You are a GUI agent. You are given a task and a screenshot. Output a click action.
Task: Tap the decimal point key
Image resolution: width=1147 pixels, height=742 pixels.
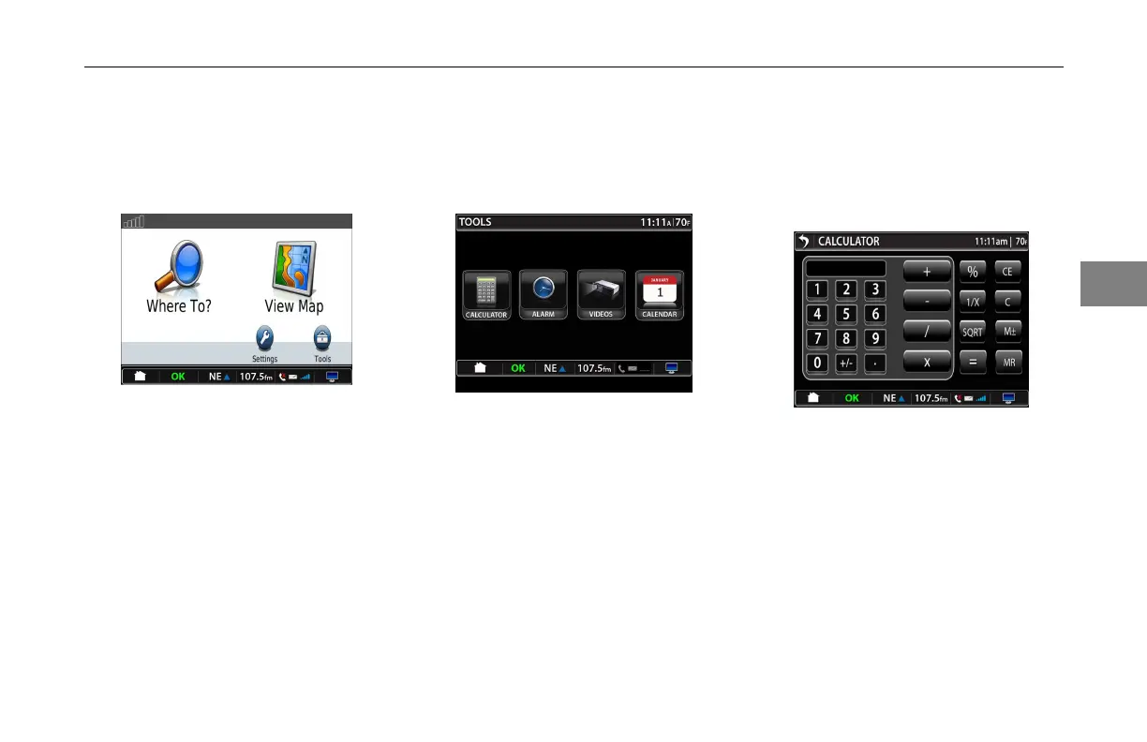875,363
